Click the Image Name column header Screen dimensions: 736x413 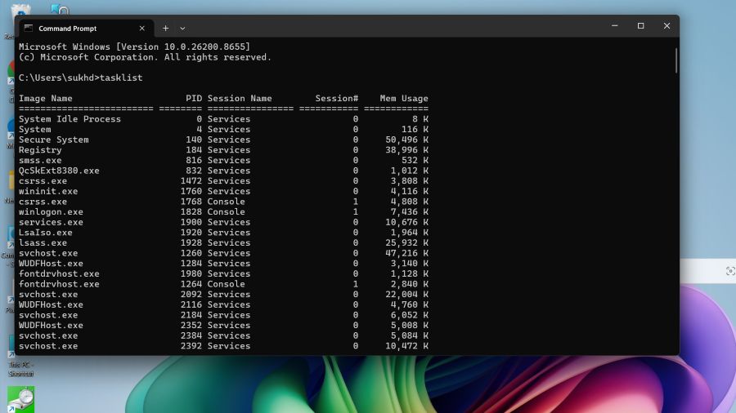46,98
